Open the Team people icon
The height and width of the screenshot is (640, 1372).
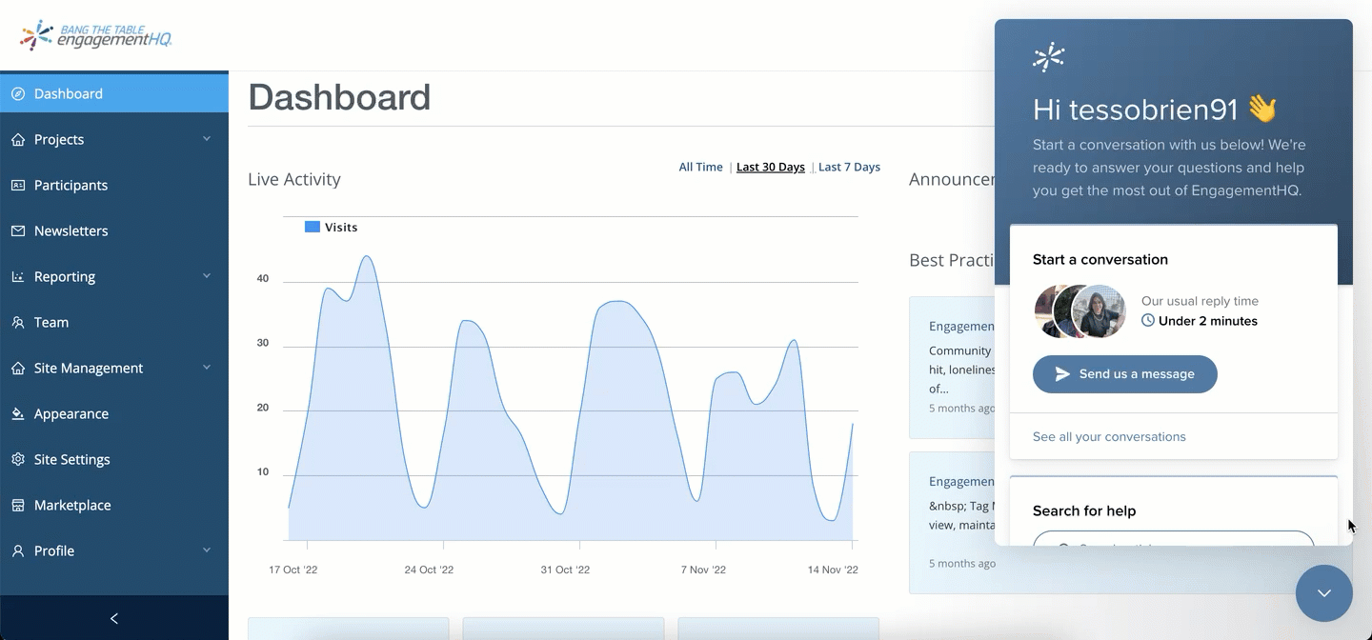pyautogui.click(x=18, y=322)
